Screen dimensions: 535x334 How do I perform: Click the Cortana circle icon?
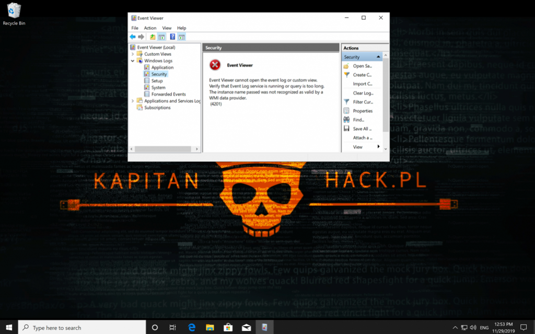pyautogui.click(x=155, y=328)
